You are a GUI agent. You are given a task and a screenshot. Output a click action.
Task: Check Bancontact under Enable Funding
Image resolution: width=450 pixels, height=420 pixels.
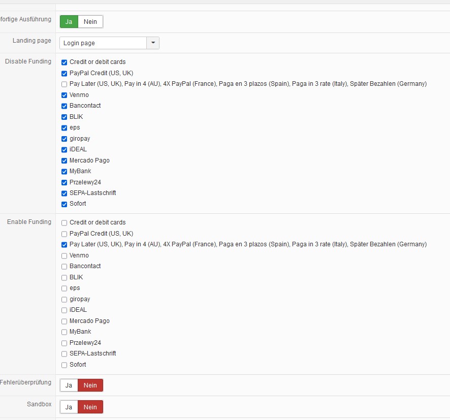(65, 267)
